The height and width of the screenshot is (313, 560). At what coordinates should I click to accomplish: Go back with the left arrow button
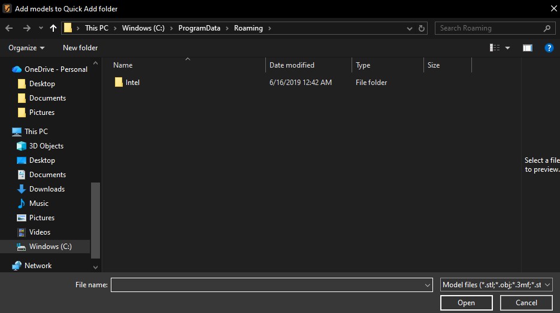pos(10,28)
